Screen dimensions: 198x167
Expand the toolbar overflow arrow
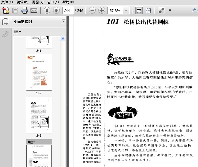tap(170, 11)
